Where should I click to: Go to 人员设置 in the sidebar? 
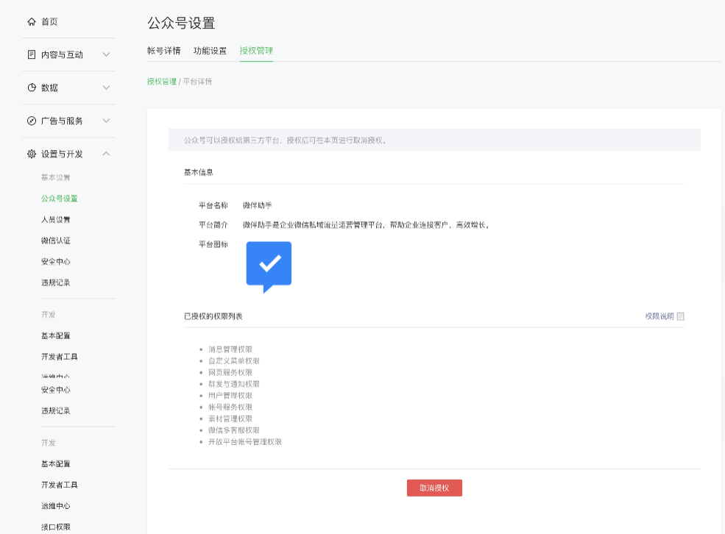click(55, 219)
